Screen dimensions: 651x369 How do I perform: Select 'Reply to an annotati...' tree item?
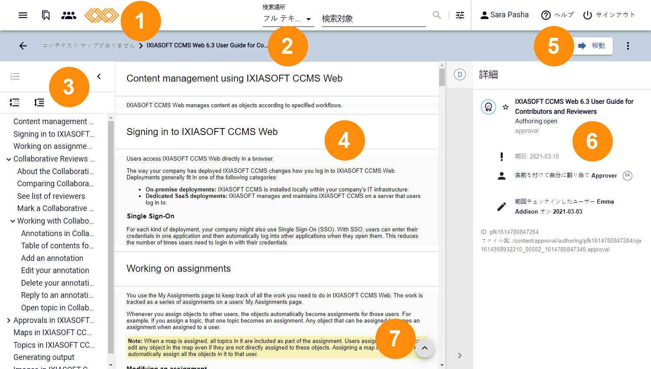click(58, 295)
